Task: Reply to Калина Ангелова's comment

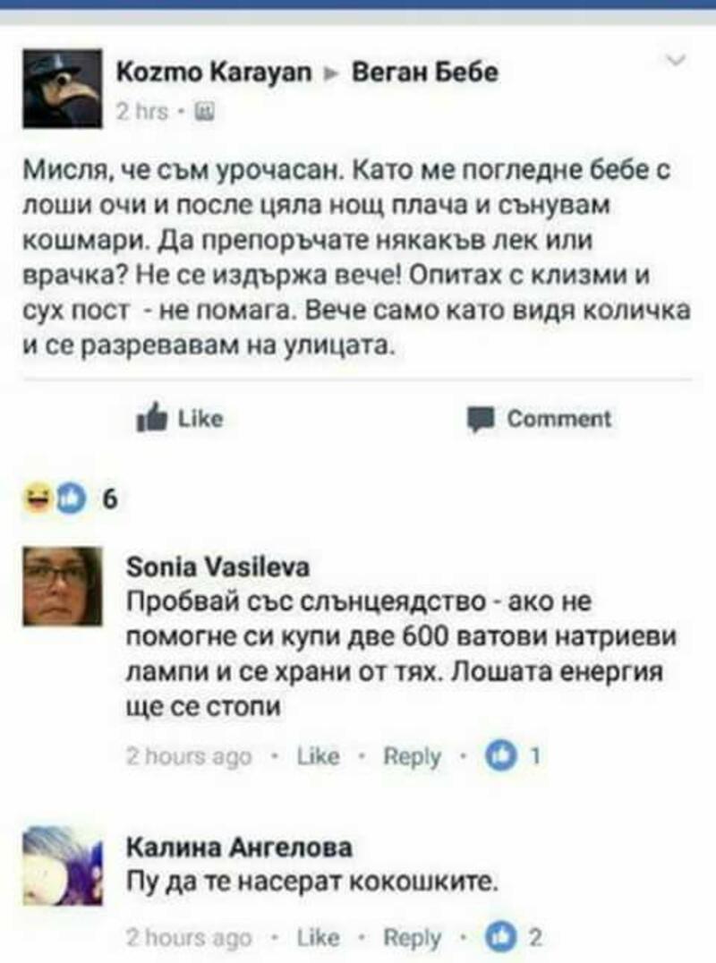Action: pyautogui.click(x=412, y=939)
